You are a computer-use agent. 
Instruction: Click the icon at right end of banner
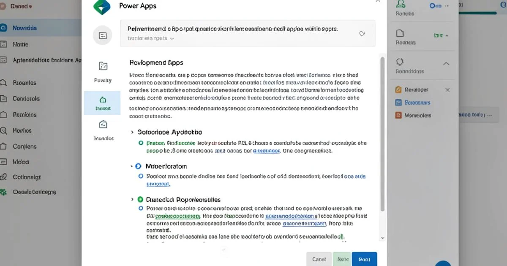pos(362,33)
